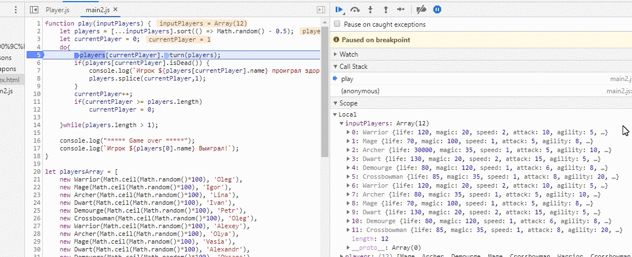This screenshot has width=632, height=257.
Task: Toggle pause on exceptions button
Action: (x=437, y=9)
